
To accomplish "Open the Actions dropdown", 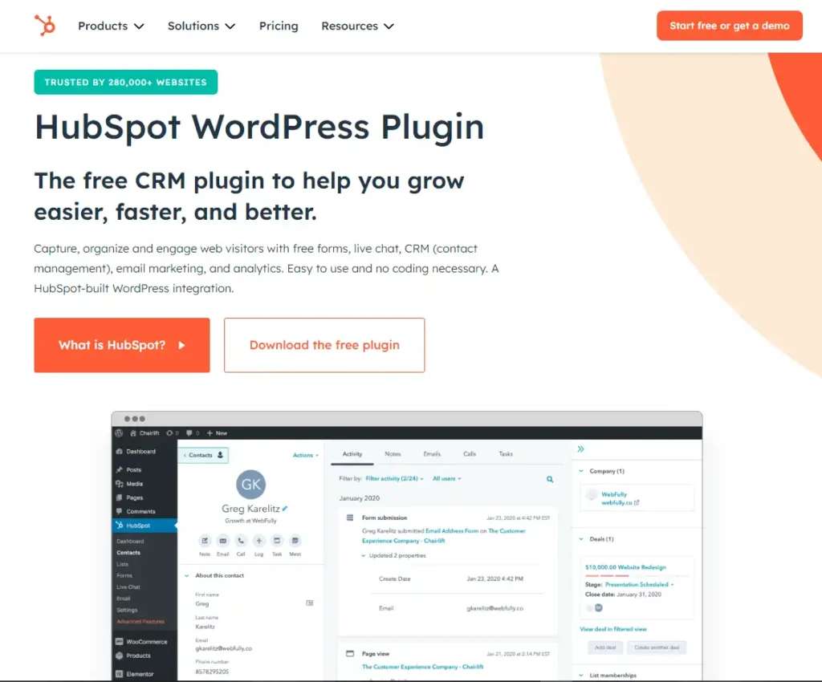I will 305,454.
